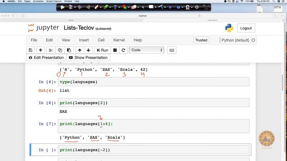Insert a cell below with the plus icon

click(40, 50)
